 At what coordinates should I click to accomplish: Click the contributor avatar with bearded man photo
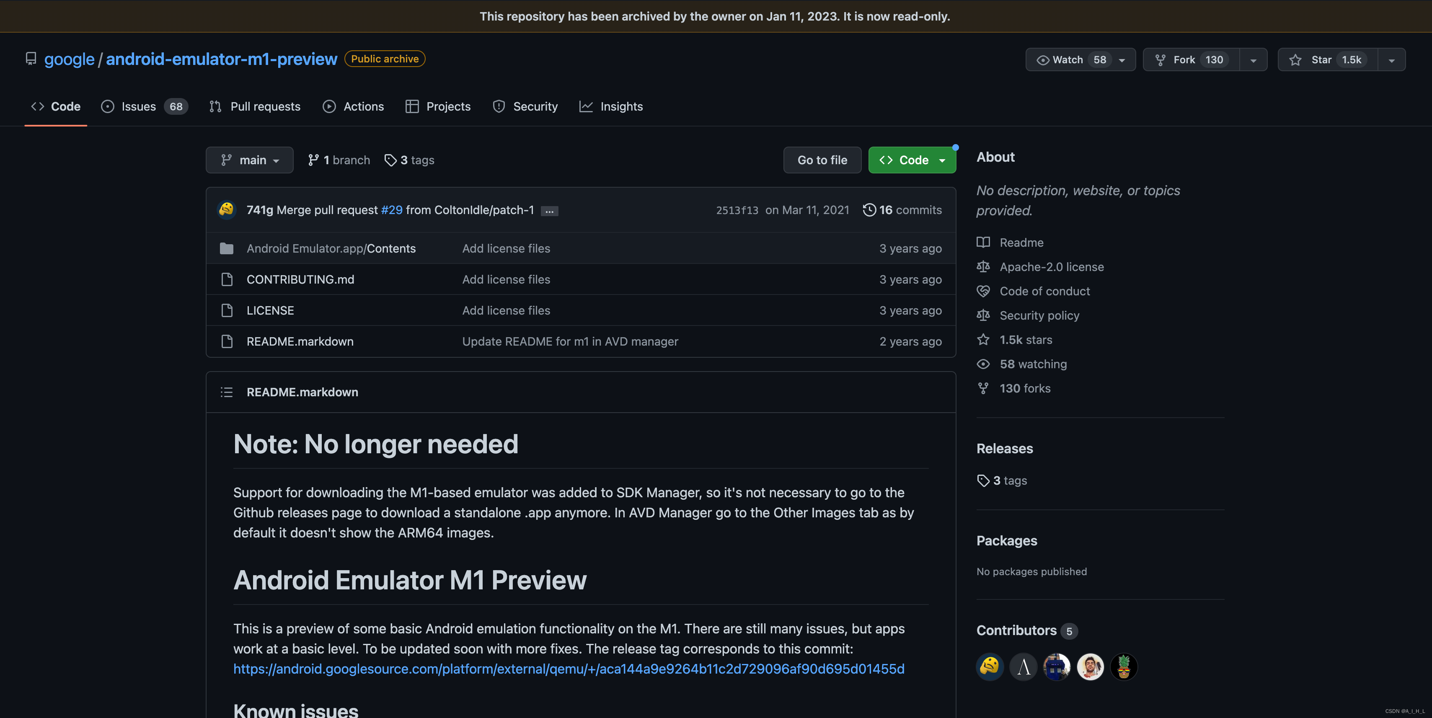click(1090, 667)
